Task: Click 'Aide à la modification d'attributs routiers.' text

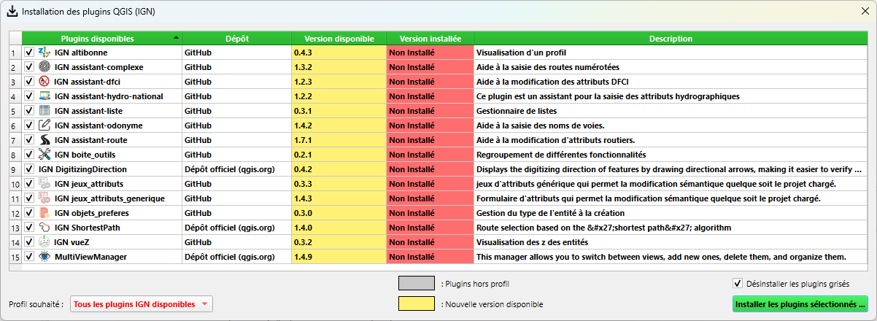Action: coord(555,140)
